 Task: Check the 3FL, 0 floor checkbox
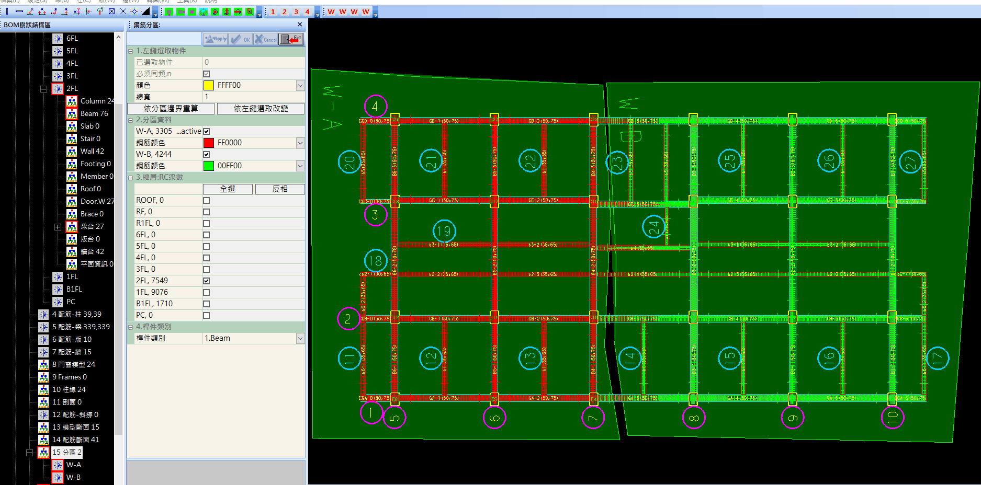pyautogui.click(x=207, y=269)
